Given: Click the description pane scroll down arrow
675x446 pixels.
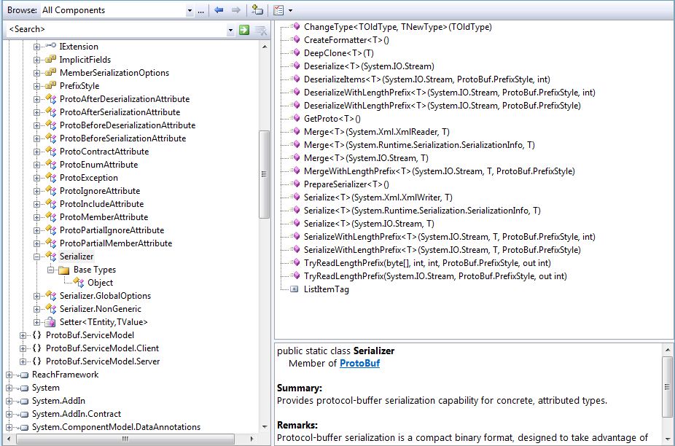Looking at the screenshot, I should [668, 439].
